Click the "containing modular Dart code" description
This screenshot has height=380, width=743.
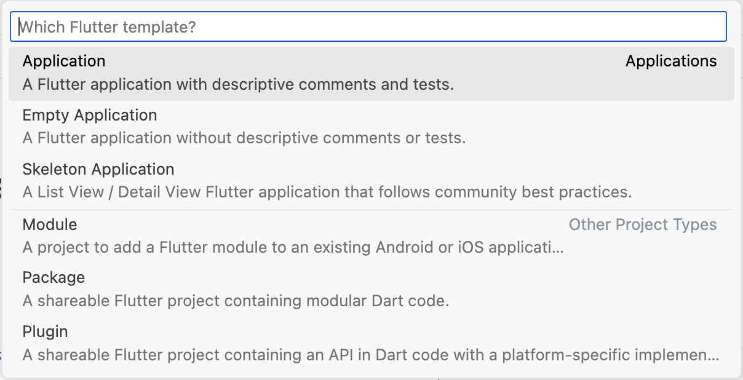point(236,302)
